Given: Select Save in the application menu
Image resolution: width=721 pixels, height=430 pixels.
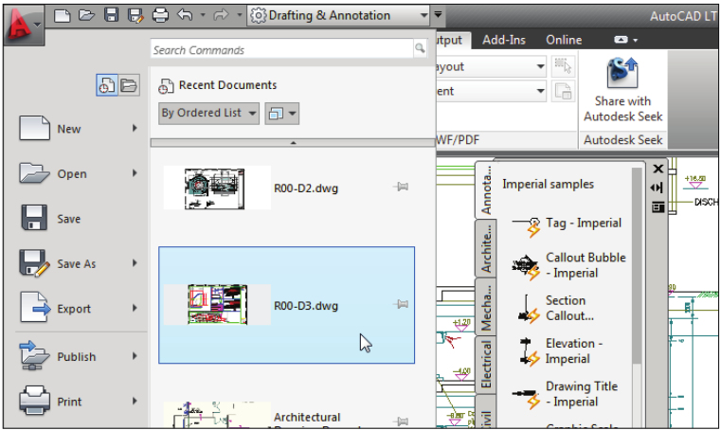Looking at the screenshot, I should 79,219.
